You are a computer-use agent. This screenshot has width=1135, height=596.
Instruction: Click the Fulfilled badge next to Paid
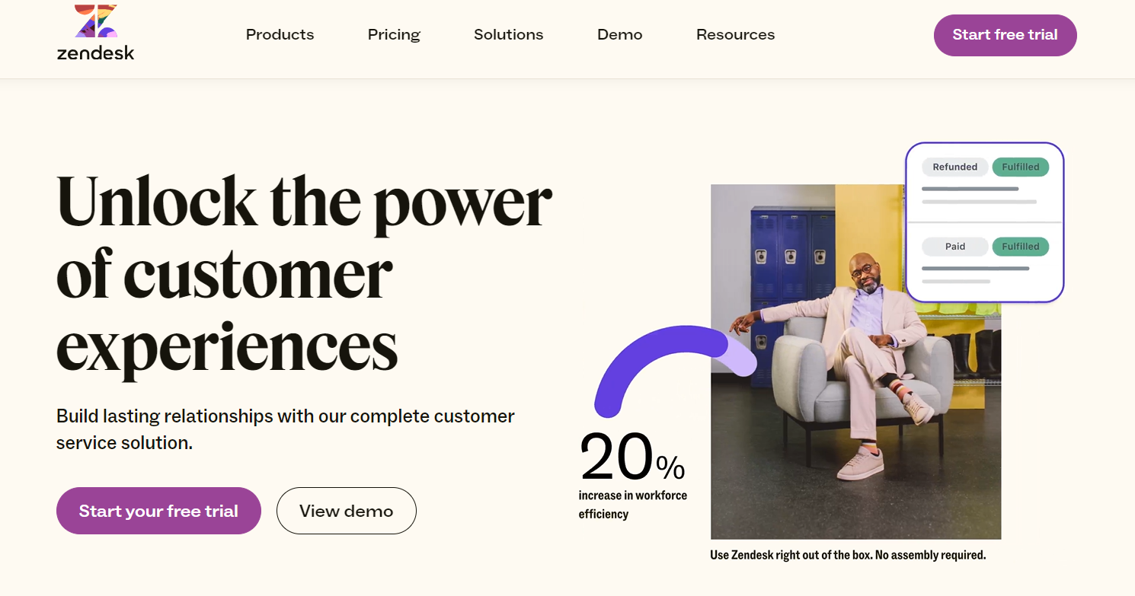point(1020,247)
